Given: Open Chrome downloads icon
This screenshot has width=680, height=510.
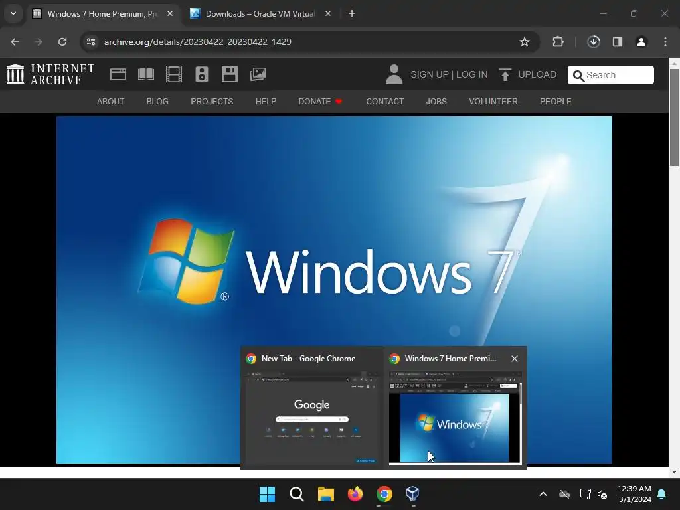Looking at the screenshot, I should pos(594,42).
